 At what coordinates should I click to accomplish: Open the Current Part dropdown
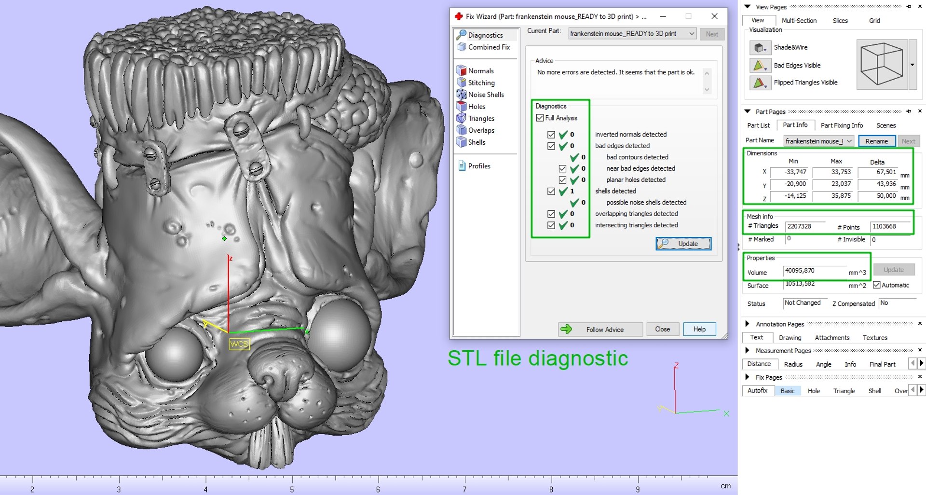[x=692, y=34]
